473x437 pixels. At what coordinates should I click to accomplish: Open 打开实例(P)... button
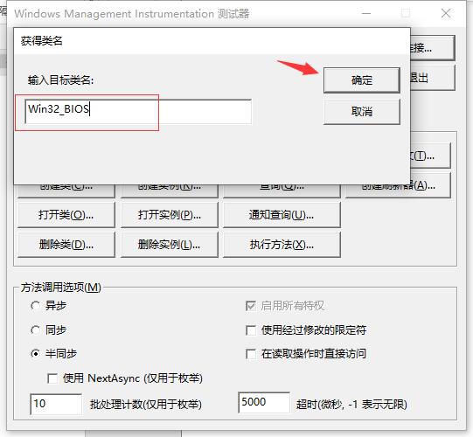point(170,215)
